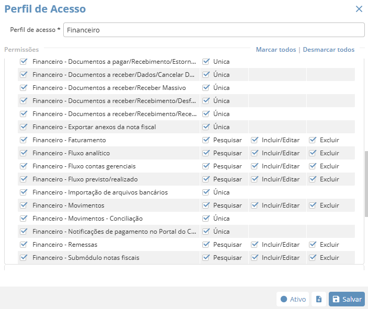The image size is (368, 309).
Task: Toggle Excluir checkbox for Financeiro - Remessas
Action: [x=313, y=245]
